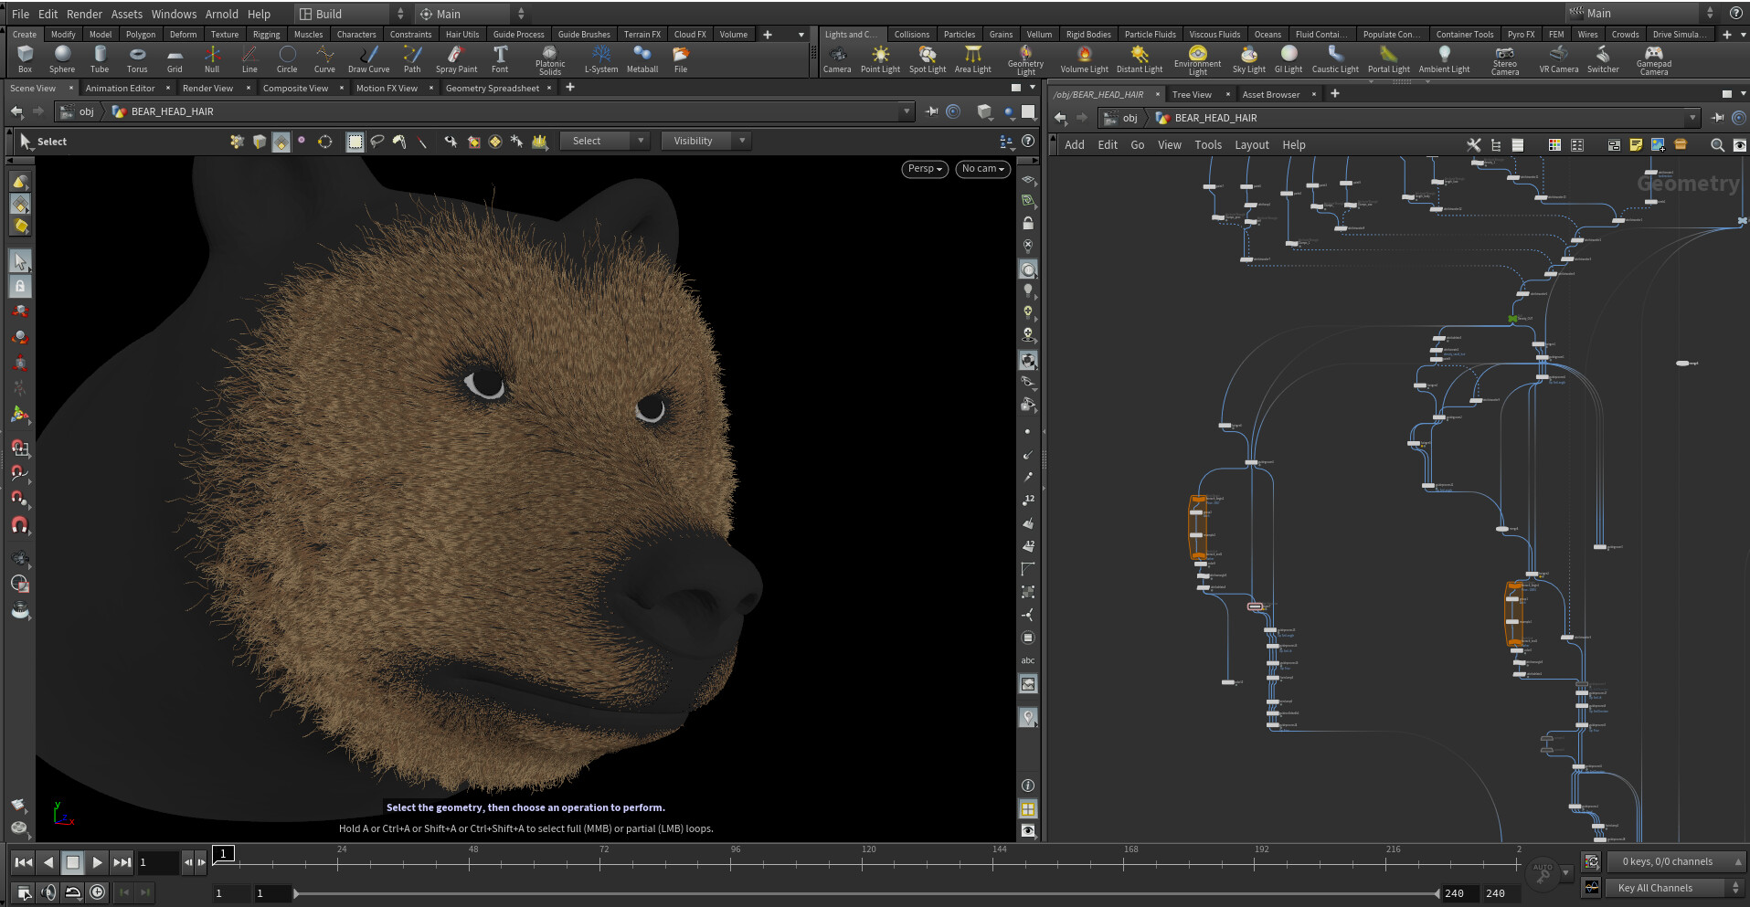Activate the Lasso selection tool
The image size is (1750, 907).
(x=377, y=141)
